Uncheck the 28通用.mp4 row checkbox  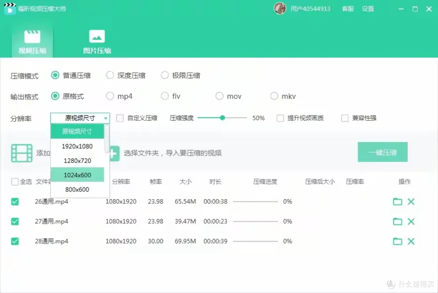(15, 241)
